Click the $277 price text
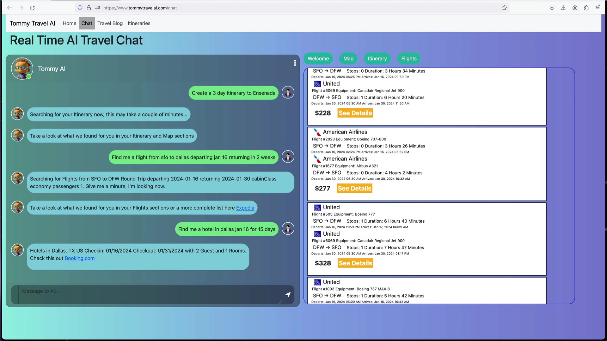This screenshot has width=607, height=341. (322, 188)
